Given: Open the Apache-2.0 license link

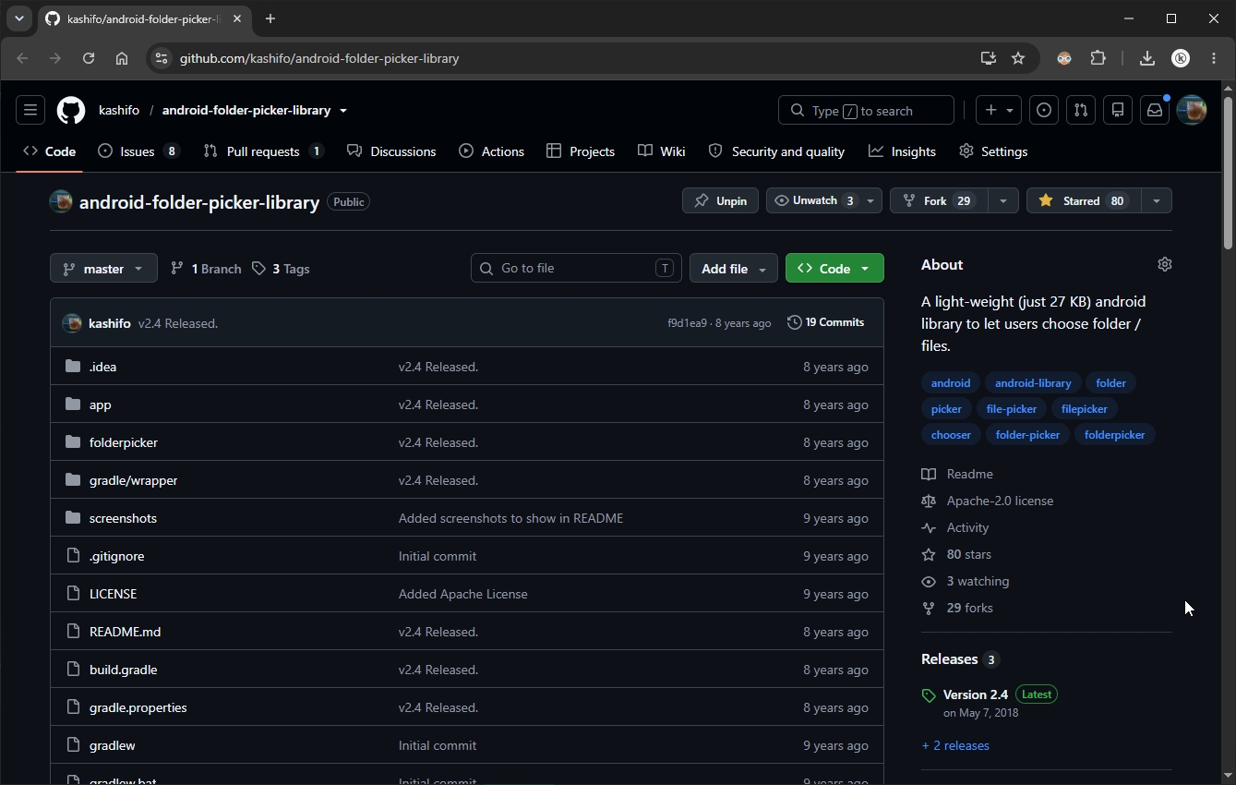Looking at the screenshot, I should point(1000,501).
